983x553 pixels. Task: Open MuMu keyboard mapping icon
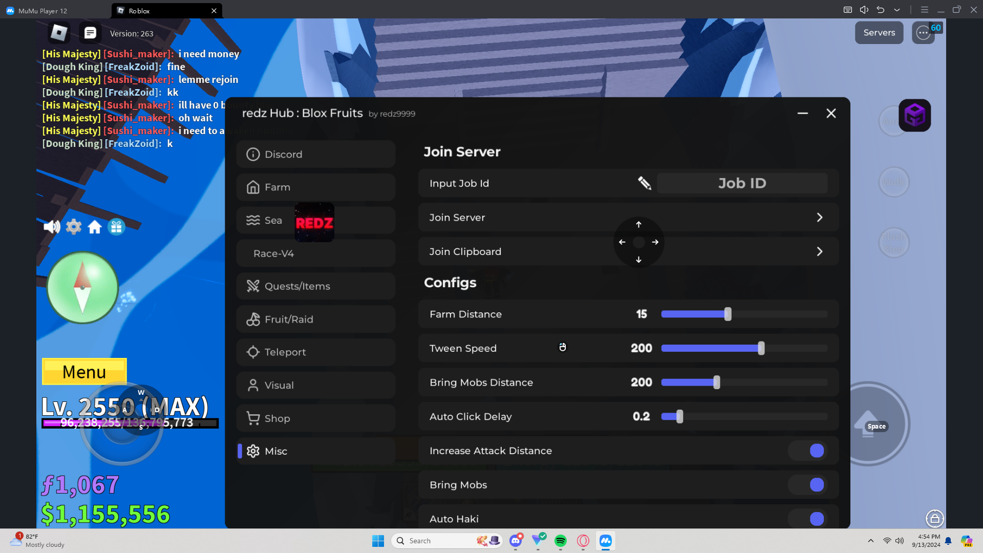(x=848, y=10)
